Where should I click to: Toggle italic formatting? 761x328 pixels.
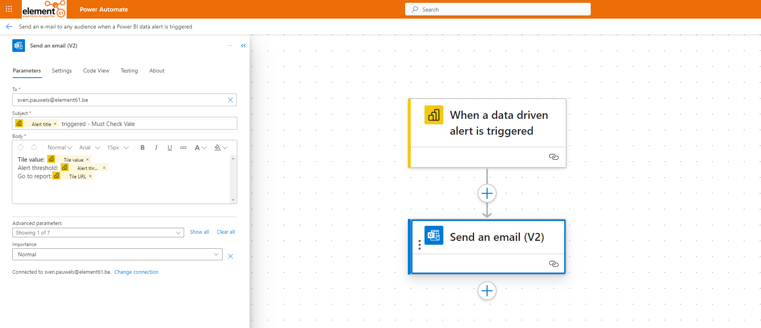[x=156, y=147]
